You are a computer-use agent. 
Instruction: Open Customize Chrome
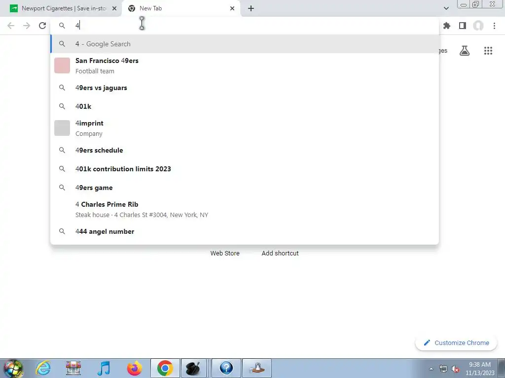tap(456, 343)
